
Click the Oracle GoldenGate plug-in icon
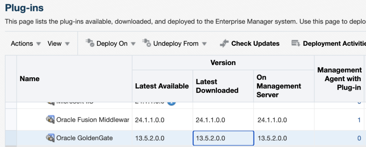pos(50,138)
